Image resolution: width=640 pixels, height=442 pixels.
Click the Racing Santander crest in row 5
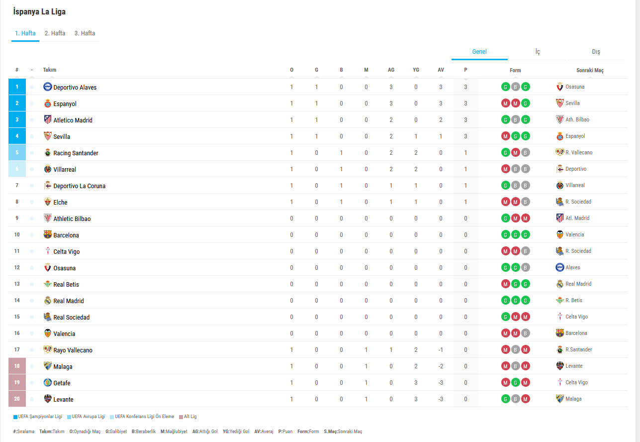tap(48, 152)
